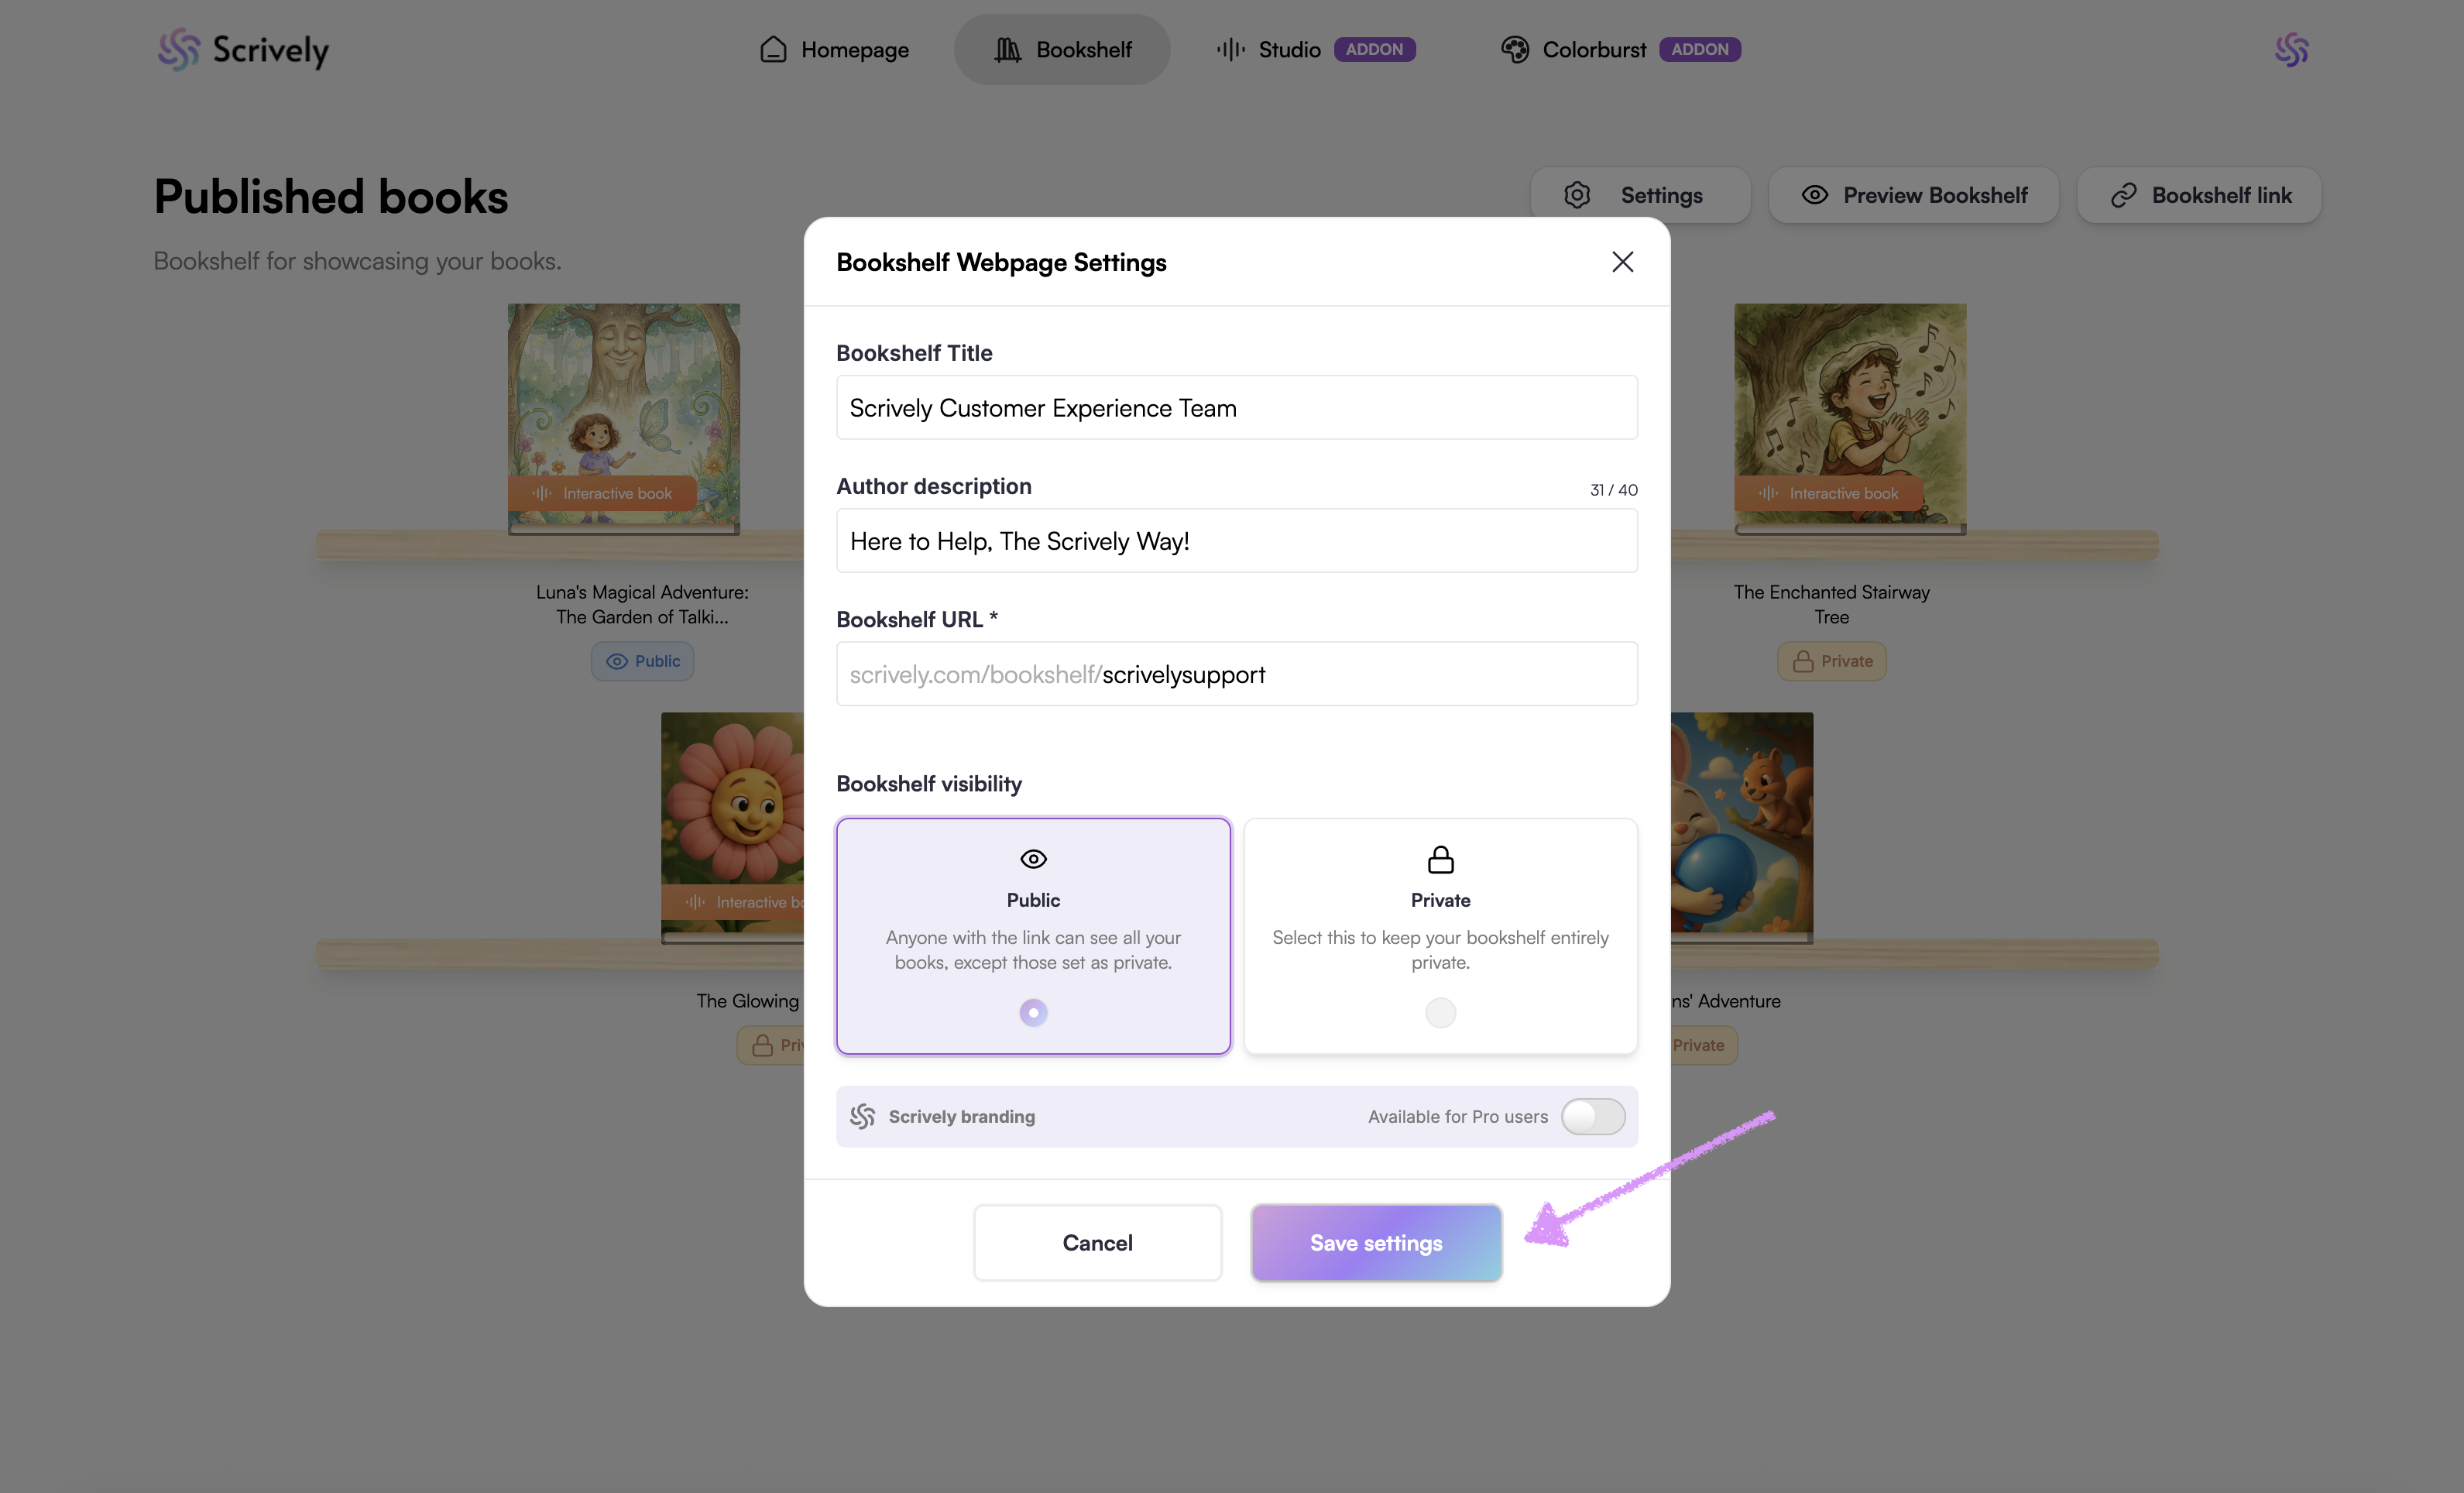Close the Bookshelf Webpage Settings dialog

pos(1622,262)
